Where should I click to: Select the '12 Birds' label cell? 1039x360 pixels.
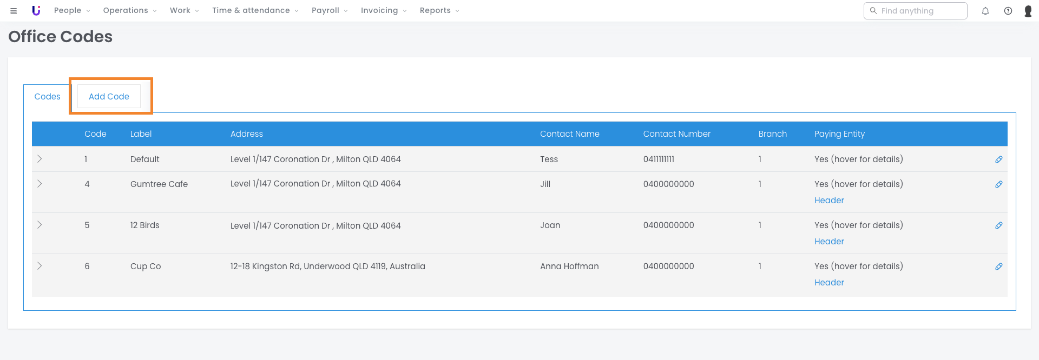[145, 225]
